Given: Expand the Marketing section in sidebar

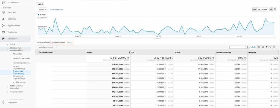Looking at the screenshot, I should point(21,82).
